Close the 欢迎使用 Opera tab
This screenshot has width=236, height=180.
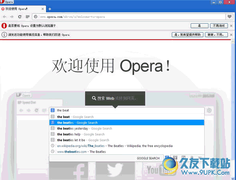[43, 9]
